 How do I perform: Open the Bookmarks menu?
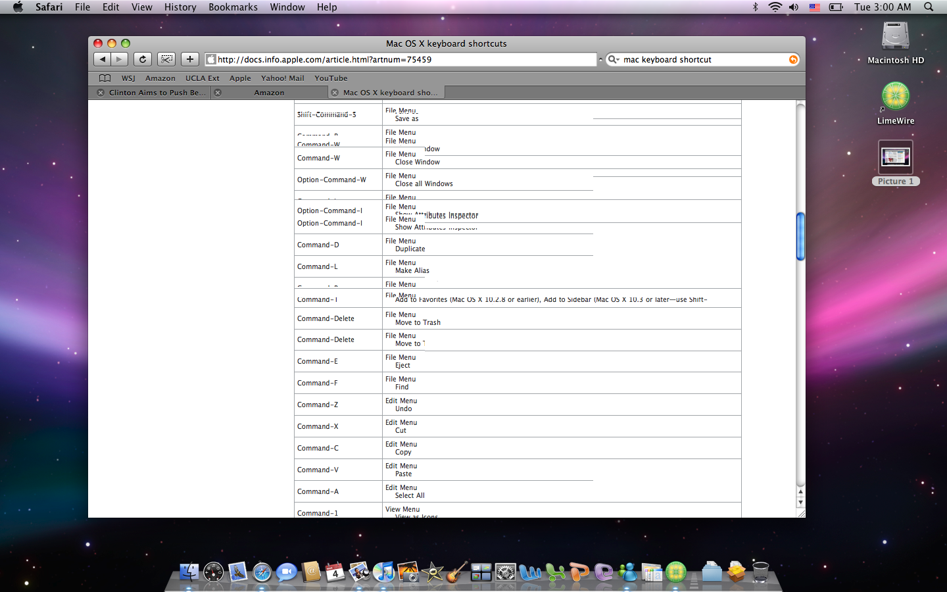pyautogui.click(x=233, y=7)
